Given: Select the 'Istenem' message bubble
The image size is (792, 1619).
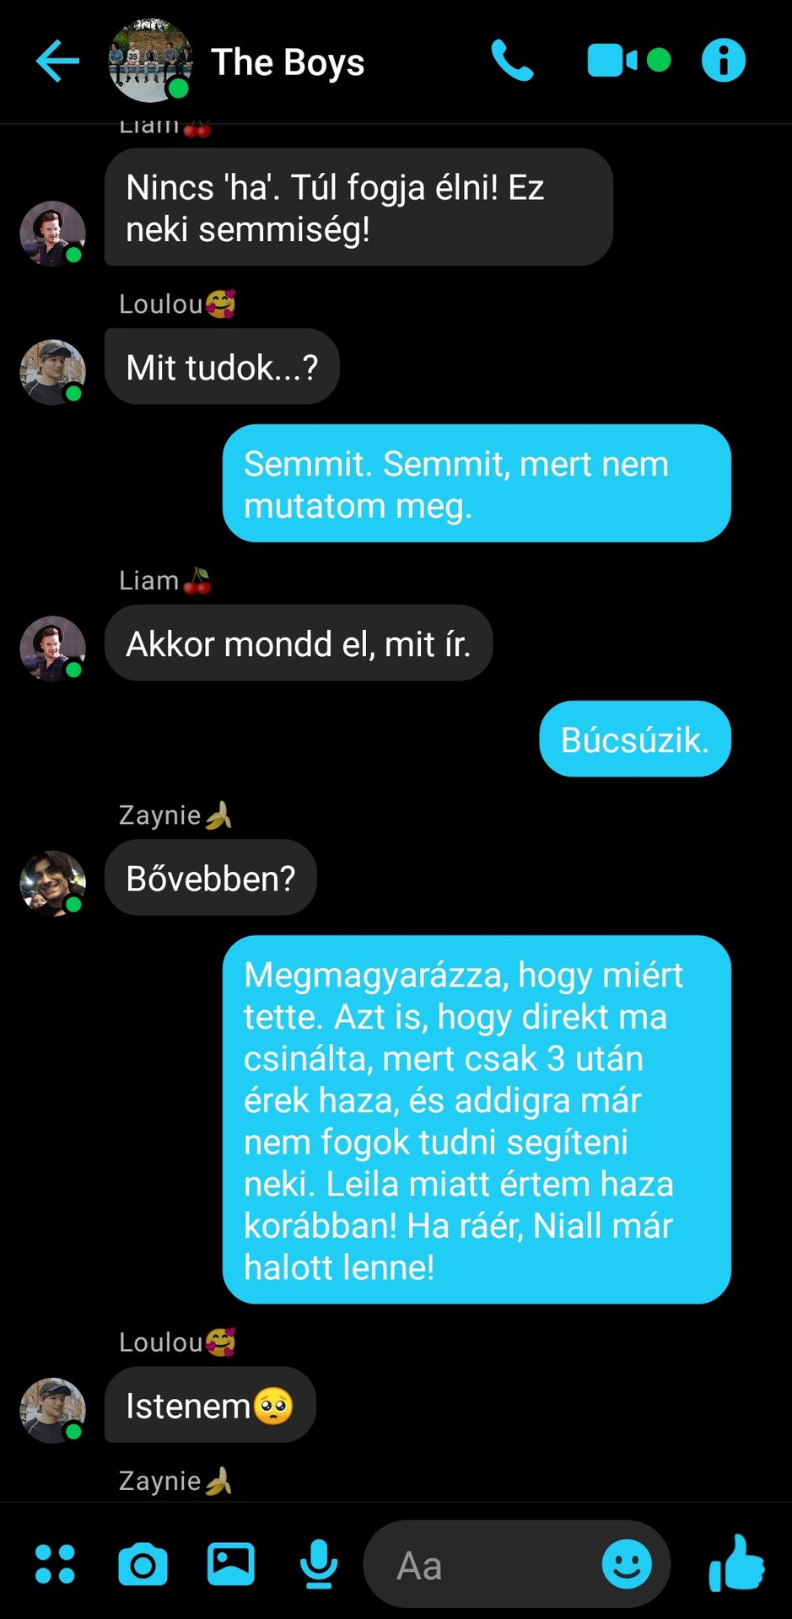Looking at the screenshot, I should coord(210,1405).
